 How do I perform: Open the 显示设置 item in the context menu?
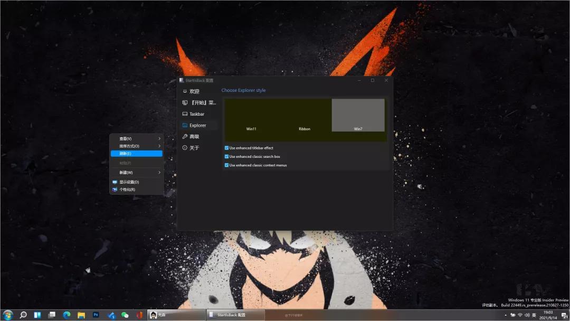pyautogui.click(x=131, y=182)
